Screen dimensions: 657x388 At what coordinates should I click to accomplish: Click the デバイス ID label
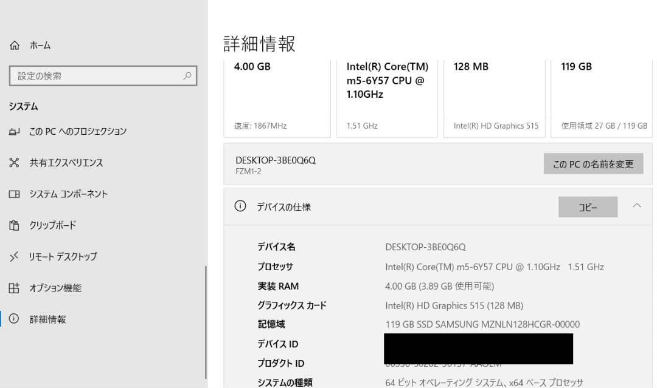coord(278,344)
